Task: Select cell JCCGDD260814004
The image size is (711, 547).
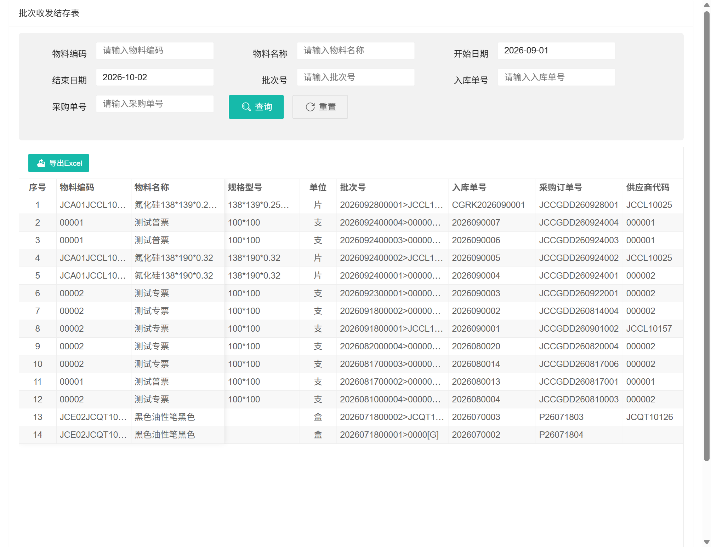Action: coord(579,311)
